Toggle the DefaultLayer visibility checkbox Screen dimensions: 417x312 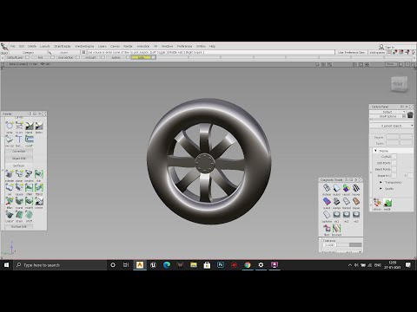click(x=27, y=57)
